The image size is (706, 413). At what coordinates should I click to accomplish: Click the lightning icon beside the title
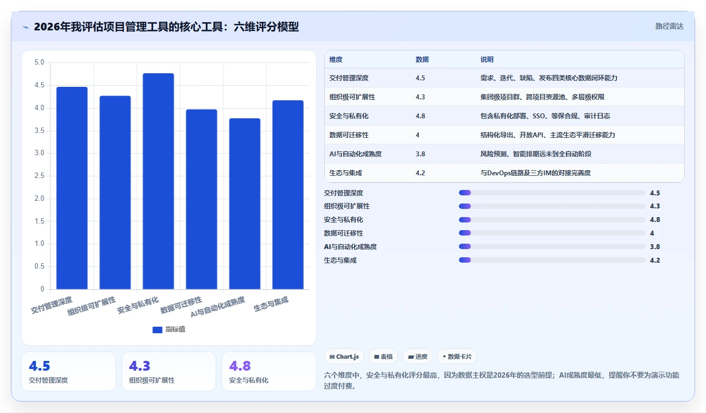tap(26, 27)
